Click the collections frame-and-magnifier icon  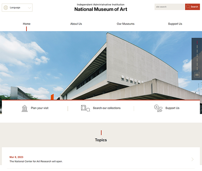85,108
